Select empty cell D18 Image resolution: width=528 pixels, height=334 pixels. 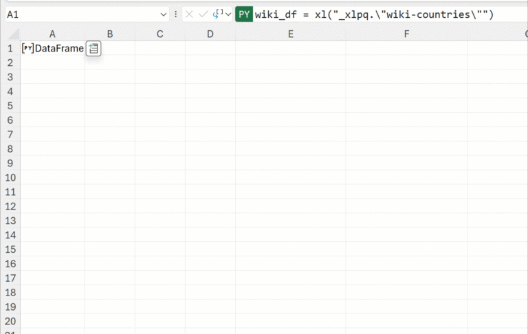click(x=210, y=293)
